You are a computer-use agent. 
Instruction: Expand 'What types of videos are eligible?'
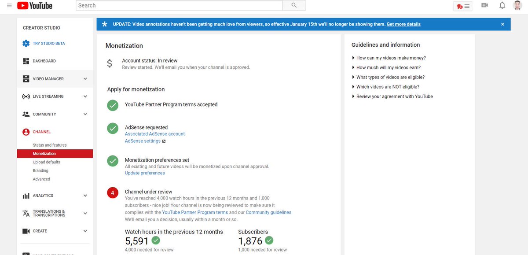388,77
